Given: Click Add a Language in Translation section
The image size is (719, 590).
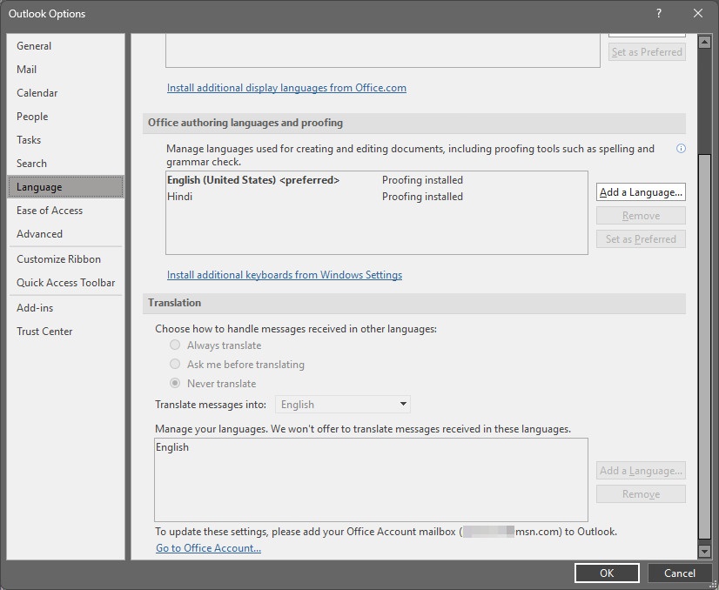Looking at the screenshot, I should coord(641,471).
